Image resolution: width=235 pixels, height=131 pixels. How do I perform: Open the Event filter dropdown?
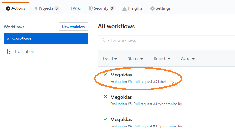click(110, 59)
